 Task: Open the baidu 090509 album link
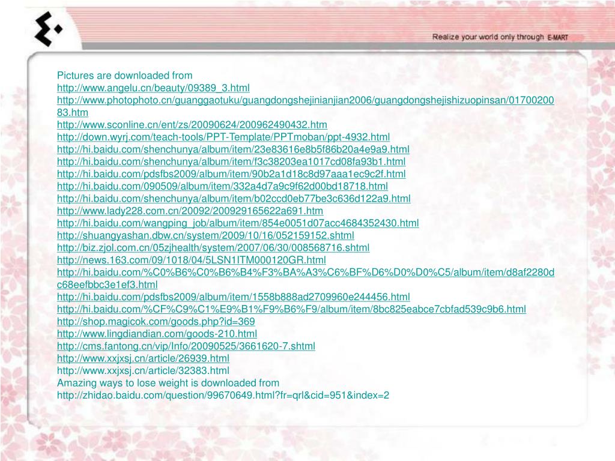pos(222,186)
